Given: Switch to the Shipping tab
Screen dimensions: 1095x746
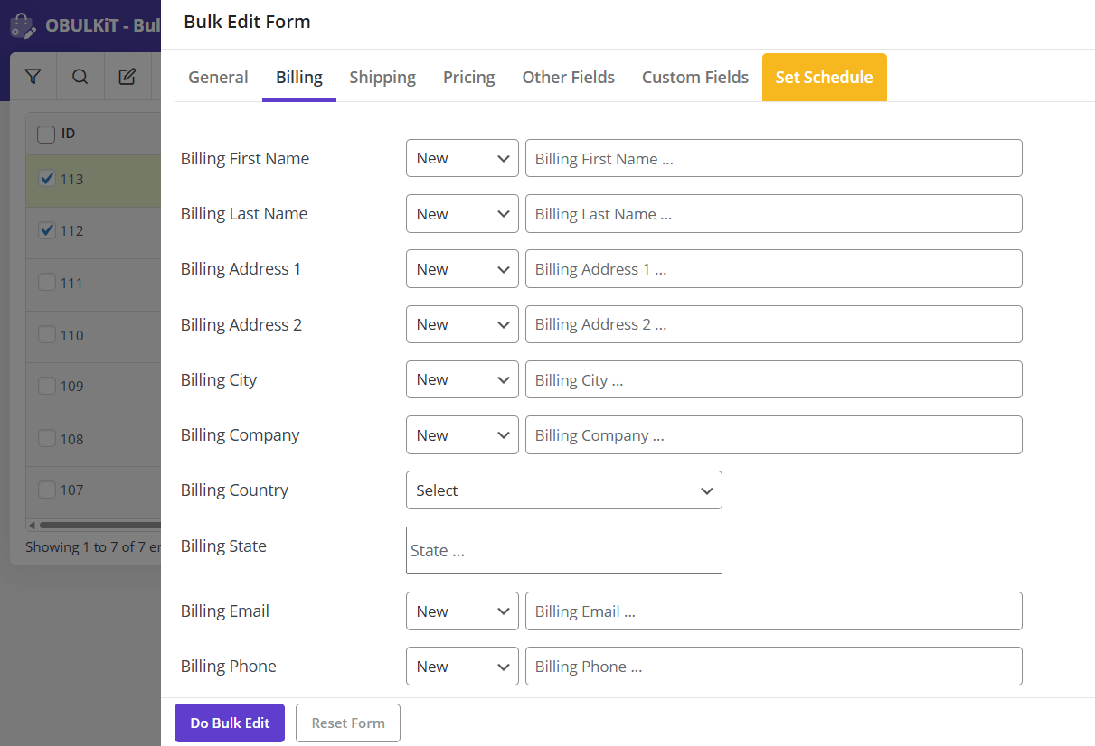Looking at the screenshot, I should (382, 78).
